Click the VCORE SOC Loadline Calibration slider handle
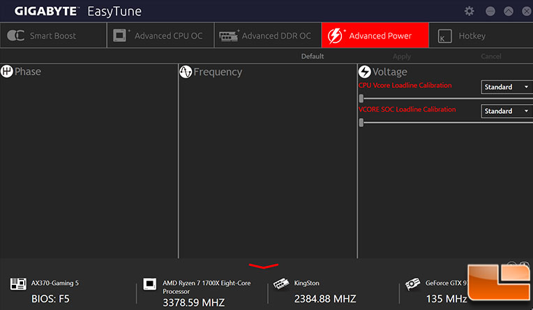The width and height of the screenshot is (533, 310). tap(361, 122)
